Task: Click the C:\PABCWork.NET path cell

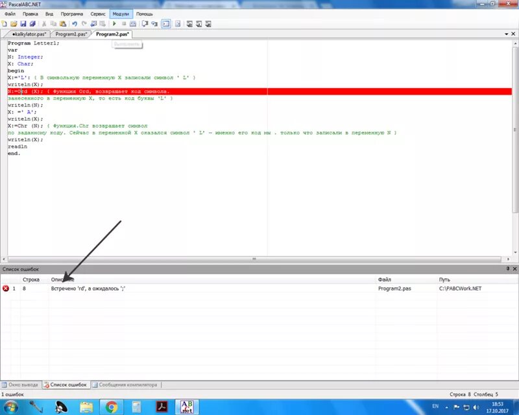Action: (x=460, y=289)
